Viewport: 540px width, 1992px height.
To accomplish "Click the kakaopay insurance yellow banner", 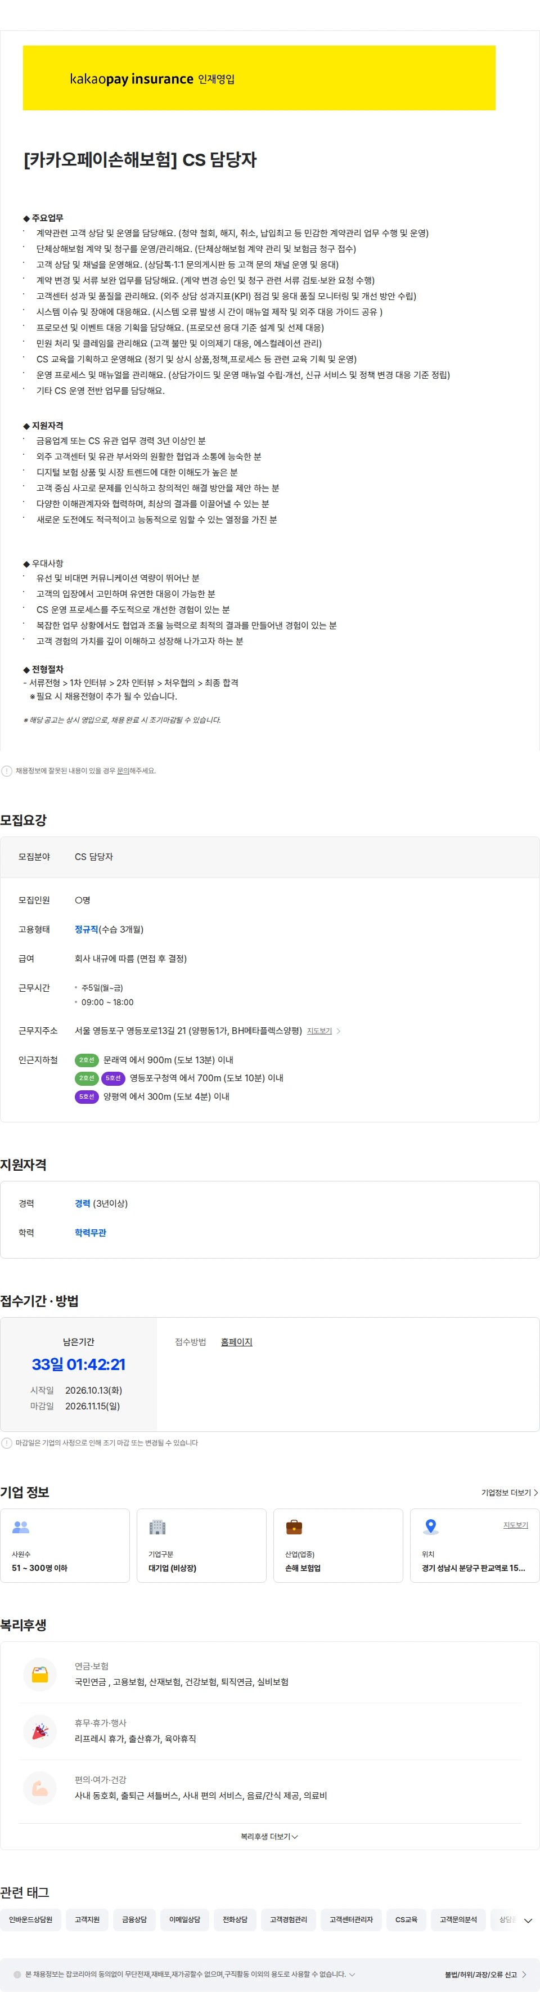I will (259, 78).
